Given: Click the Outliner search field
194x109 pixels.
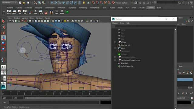Looking at the screenshot, I should [x=145, y=26].
